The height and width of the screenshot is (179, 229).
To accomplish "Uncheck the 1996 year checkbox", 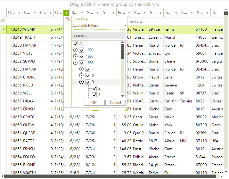I will pyautogui.click(x=82, y=50).
